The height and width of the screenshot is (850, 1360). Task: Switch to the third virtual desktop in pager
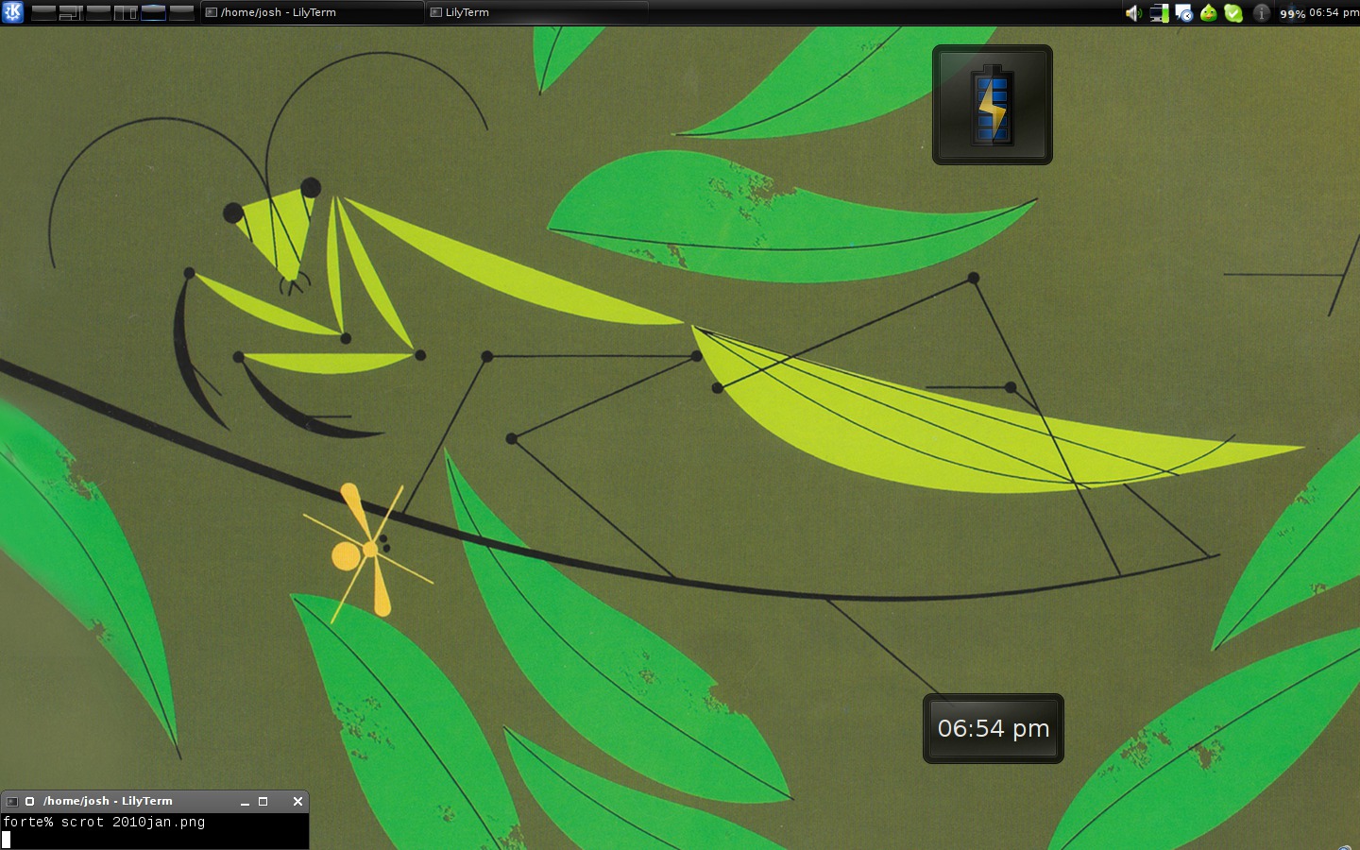tap(98, 12)
